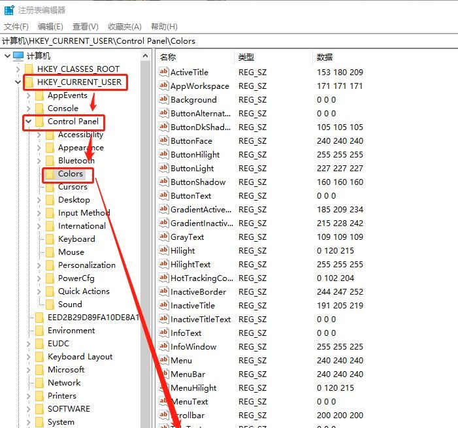Click the InfoWindow string value icon
This screenshot has height=428, width=458.
point(163,346)
